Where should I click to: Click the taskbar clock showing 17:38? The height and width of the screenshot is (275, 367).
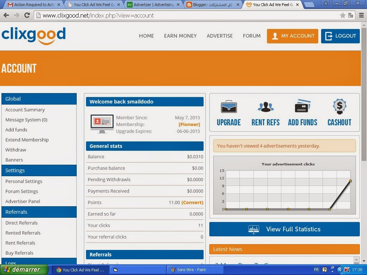coord(357,270)
